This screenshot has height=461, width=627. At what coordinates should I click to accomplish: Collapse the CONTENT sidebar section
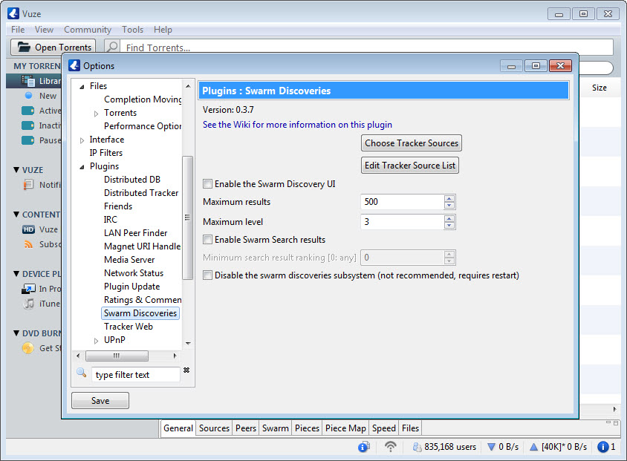point(16,215)
